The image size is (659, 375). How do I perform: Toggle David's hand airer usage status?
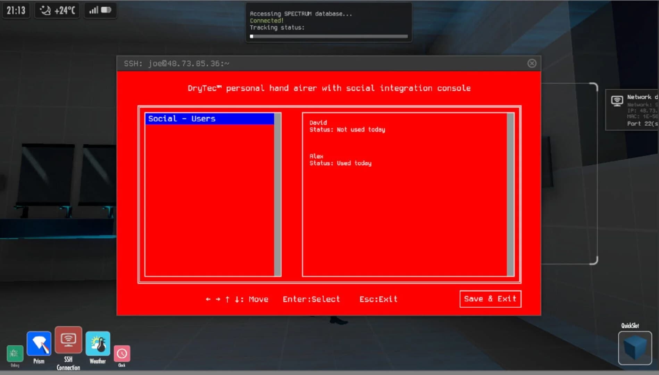tap(347, 130)
